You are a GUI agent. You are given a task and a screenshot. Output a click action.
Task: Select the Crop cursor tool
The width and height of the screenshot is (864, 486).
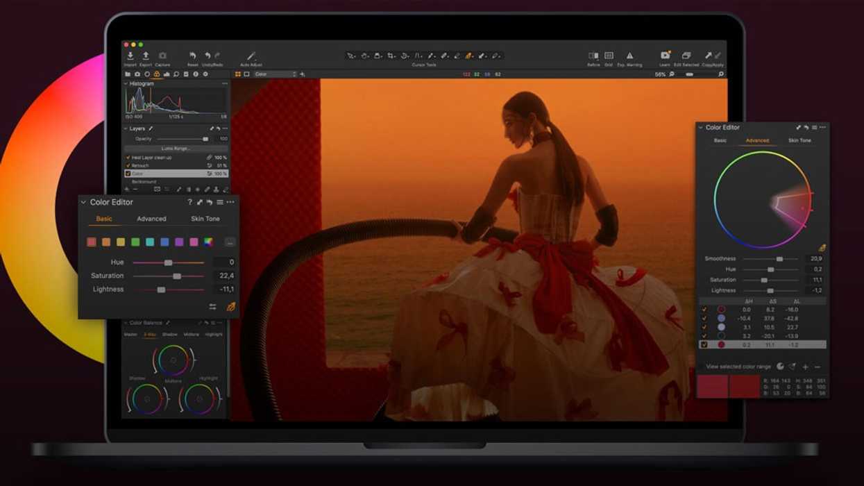[391, 56]
